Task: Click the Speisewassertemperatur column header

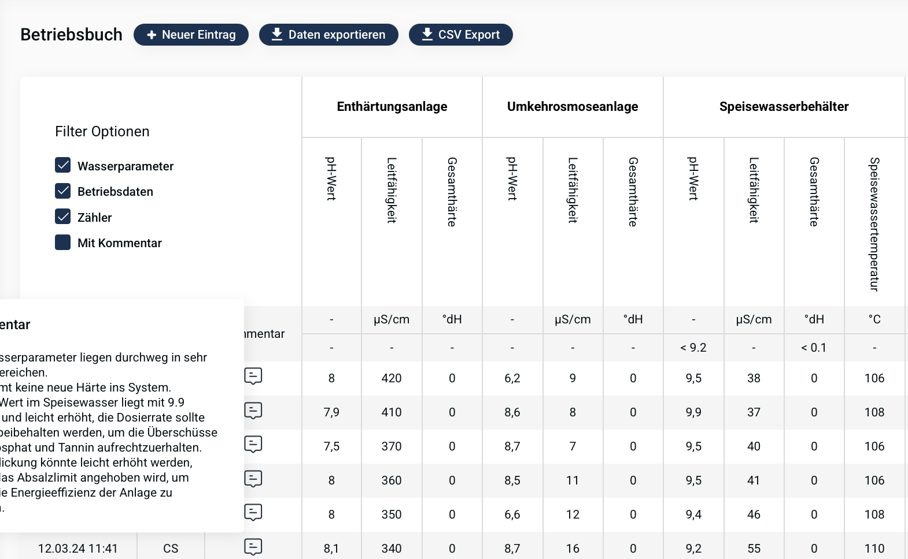Action: click(x=874, y=224)
